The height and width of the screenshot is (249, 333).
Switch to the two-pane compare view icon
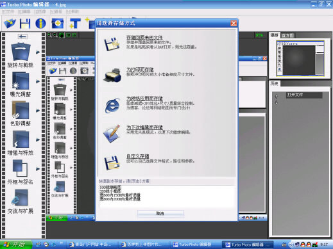click(68, 35)
